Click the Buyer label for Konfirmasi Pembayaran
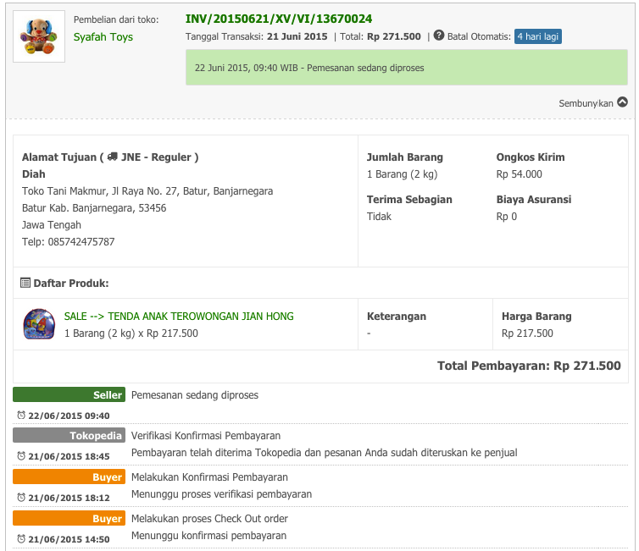The width and height of the screenshot is (639, 551). pyautogui.click(x=69, y=477)
